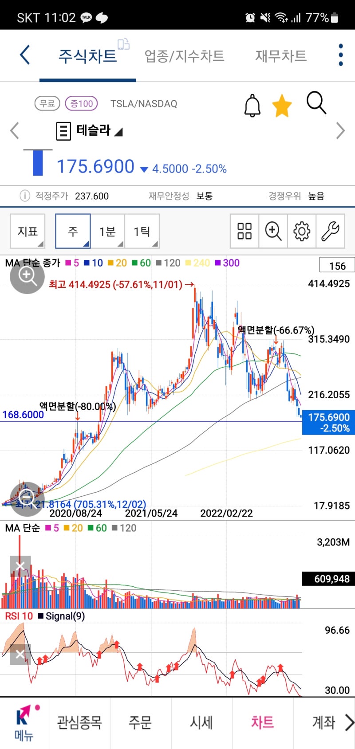
Task: Toggle the yellow favorite star
Action: [282, 106]
